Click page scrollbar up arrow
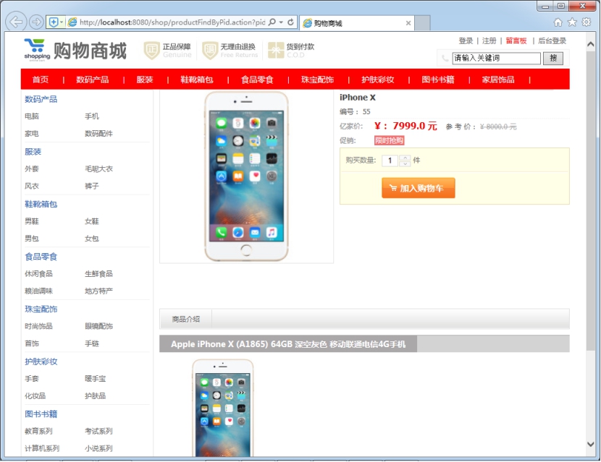Viewport: 601px width, 462px height. coord(591,44)
